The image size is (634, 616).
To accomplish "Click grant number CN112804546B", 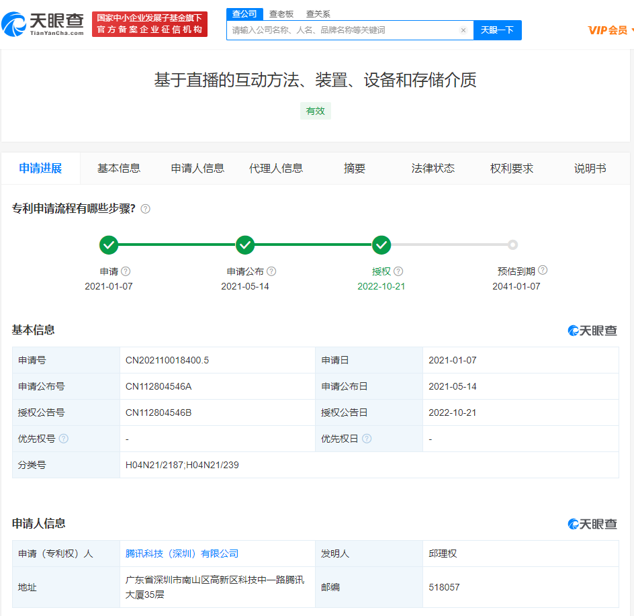I will tap(158, 412).
